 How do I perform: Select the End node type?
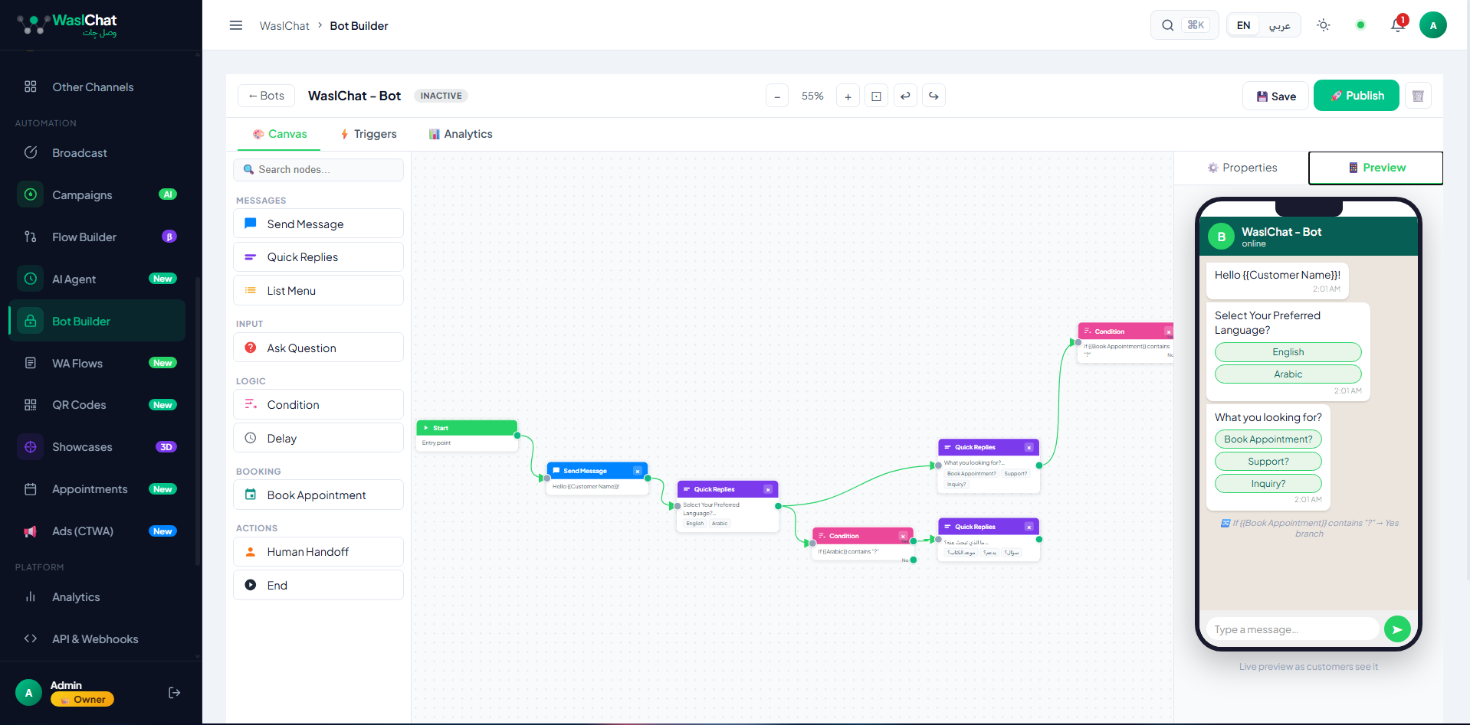(x=318, y=585)
